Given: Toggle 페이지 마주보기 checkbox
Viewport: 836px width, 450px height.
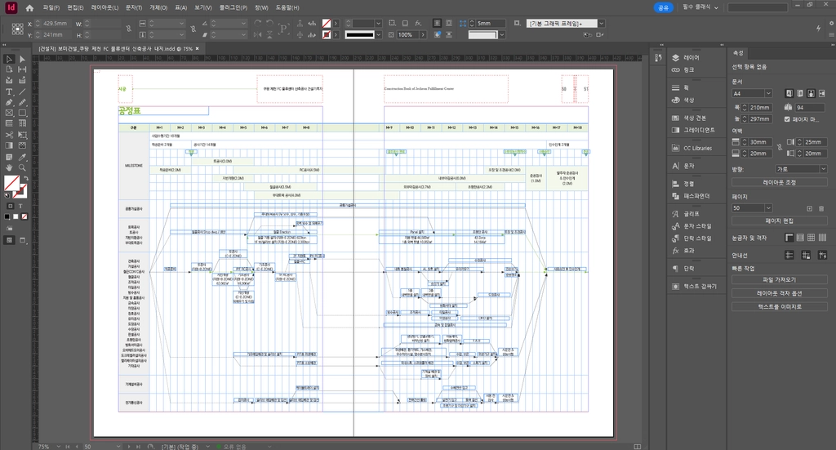Looking at the screenshot, I should [787, 119].
